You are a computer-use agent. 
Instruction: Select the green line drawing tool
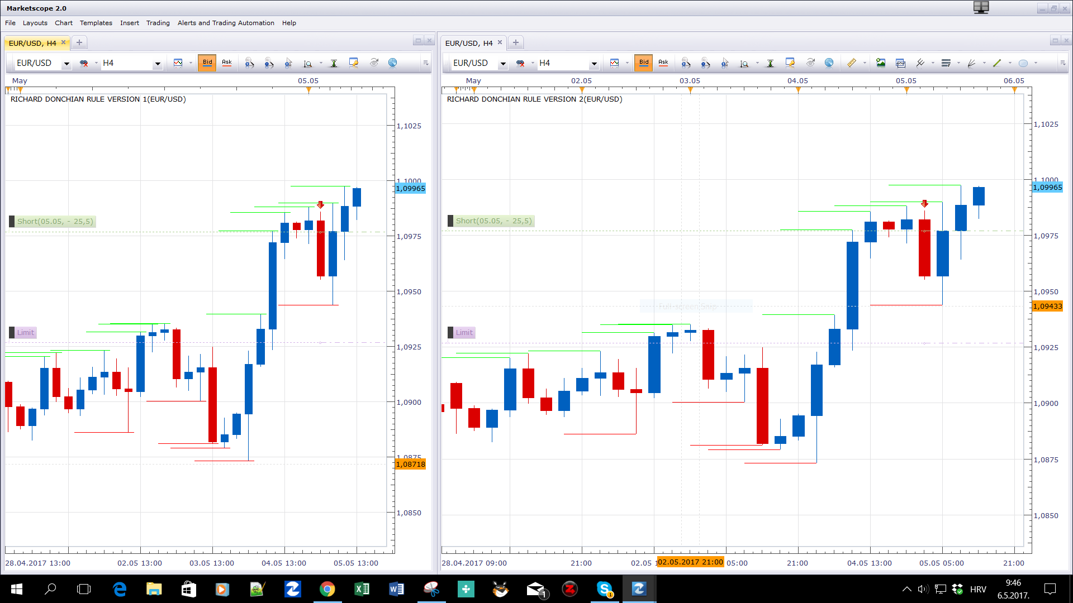coord(997,63)
